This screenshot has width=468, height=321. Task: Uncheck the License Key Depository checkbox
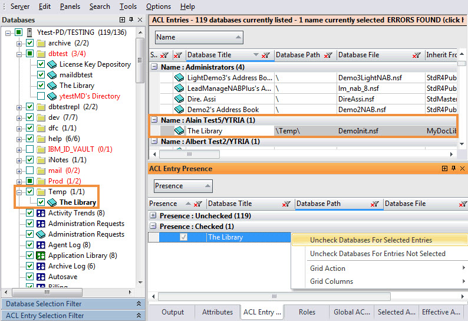(x=41, y=64)
